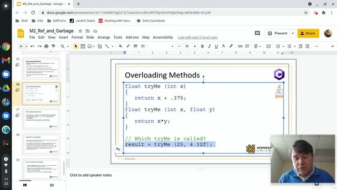Expand Insert image dropdown arrow

pos(94,46)
